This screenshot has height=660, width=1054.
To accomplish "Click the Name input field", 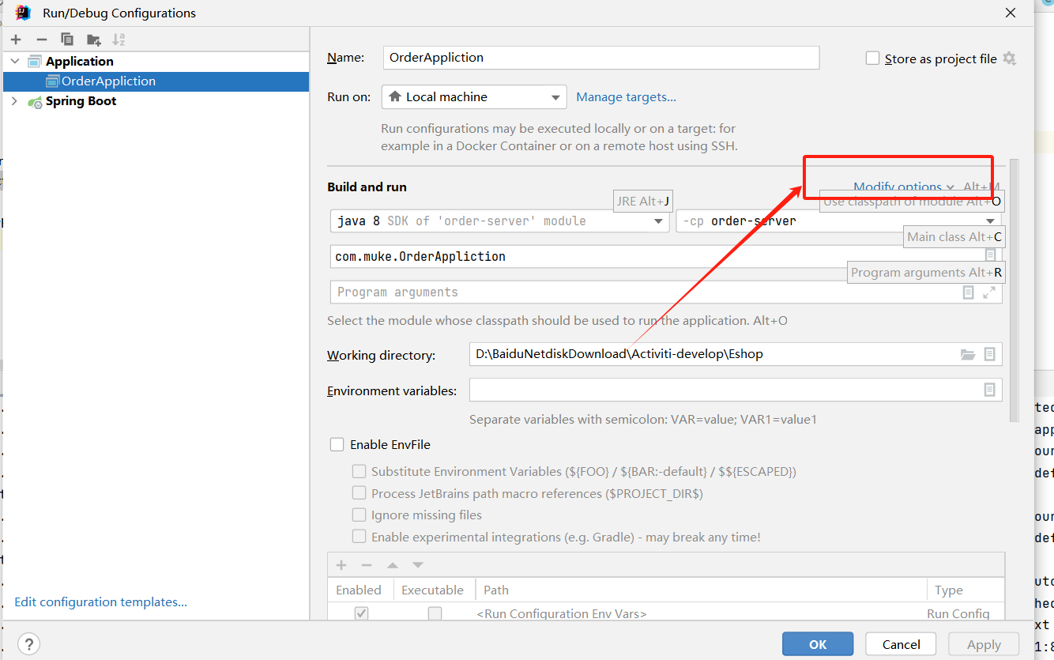I will pyautogui.click(x=601, y=58).
